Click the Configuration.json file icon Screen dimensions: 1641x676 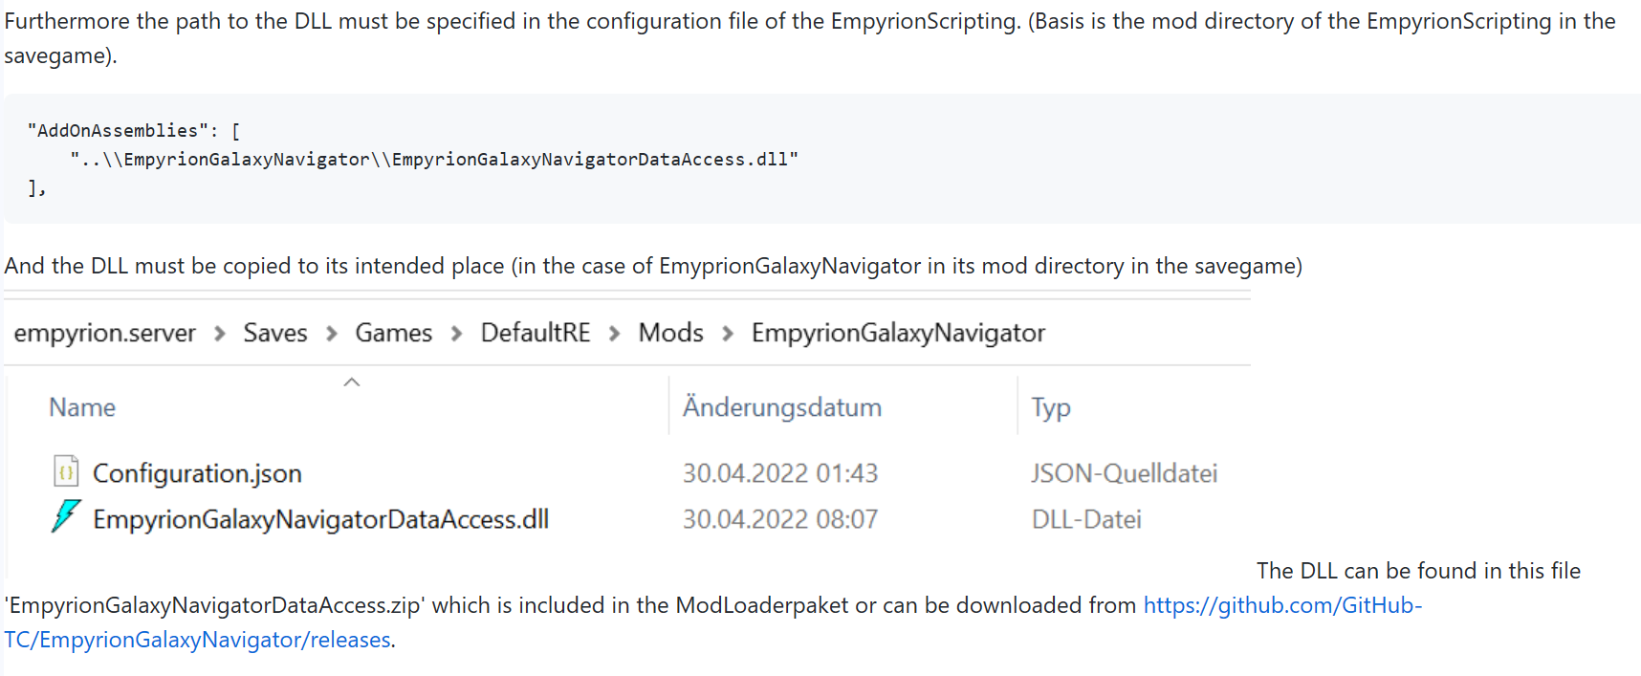tap(65, 471)
